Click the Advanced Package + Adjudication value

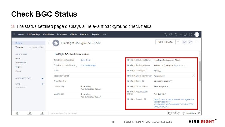169,65
